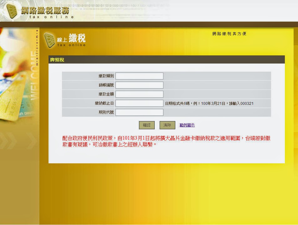Click the red policy notice paragraph
Screen dimensions: 298x225
(166, 141)
